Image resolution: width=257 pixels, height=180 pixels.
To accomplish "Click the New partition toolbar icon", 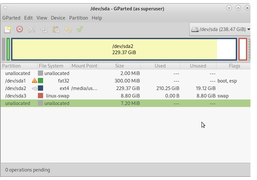I will click(x=8, y=29).
